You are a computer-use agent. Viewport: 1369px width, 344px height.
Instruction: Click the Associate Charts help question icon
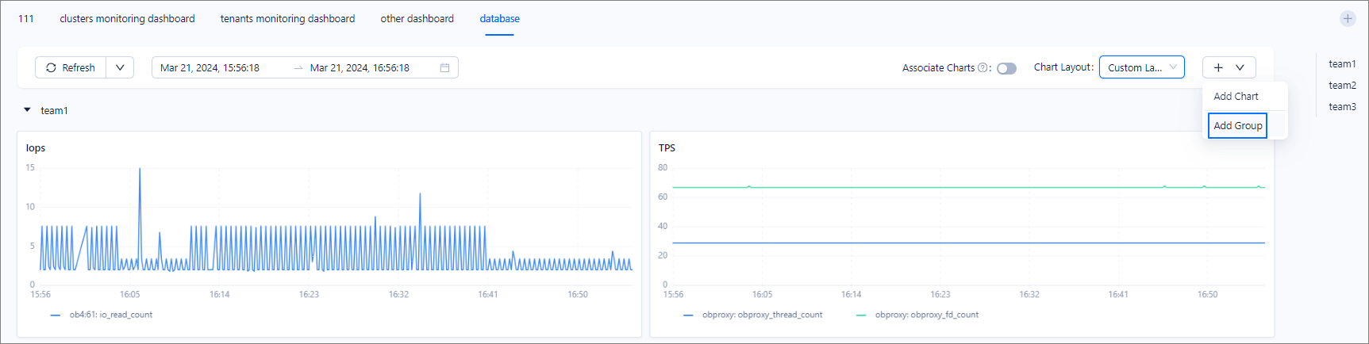click(983, 68)
